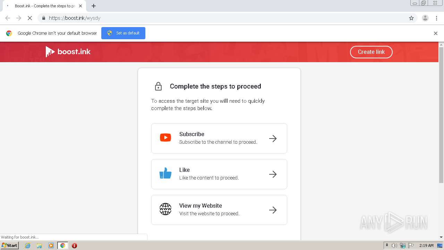Stop loading the page
This screenshot has width=444, height=250.
[x=30, y=18]
